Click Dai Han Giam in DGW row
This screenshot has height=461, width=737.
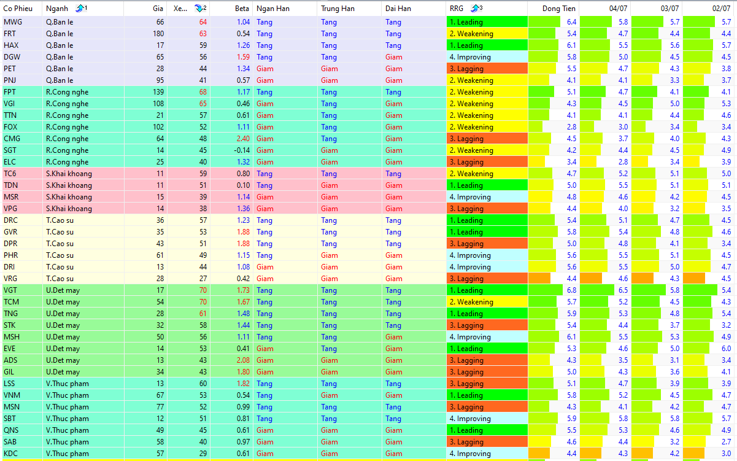tap(394, 57)
